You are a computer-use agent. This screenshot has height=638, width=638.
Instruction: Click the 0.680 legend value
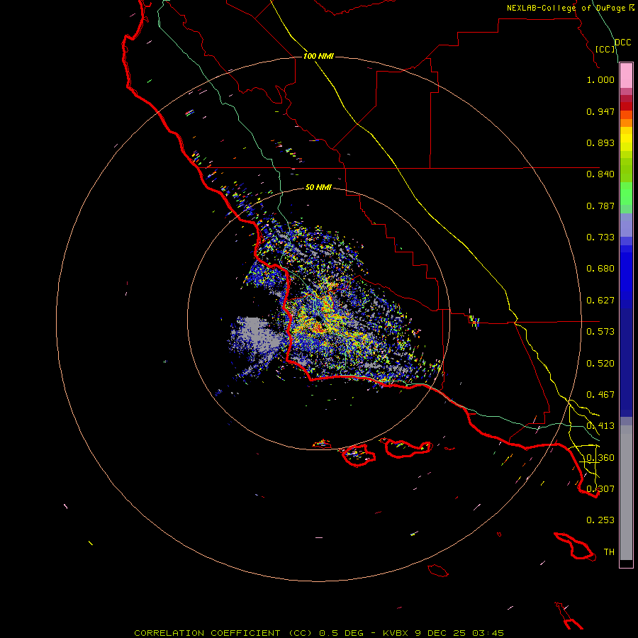tap(600, 269)
